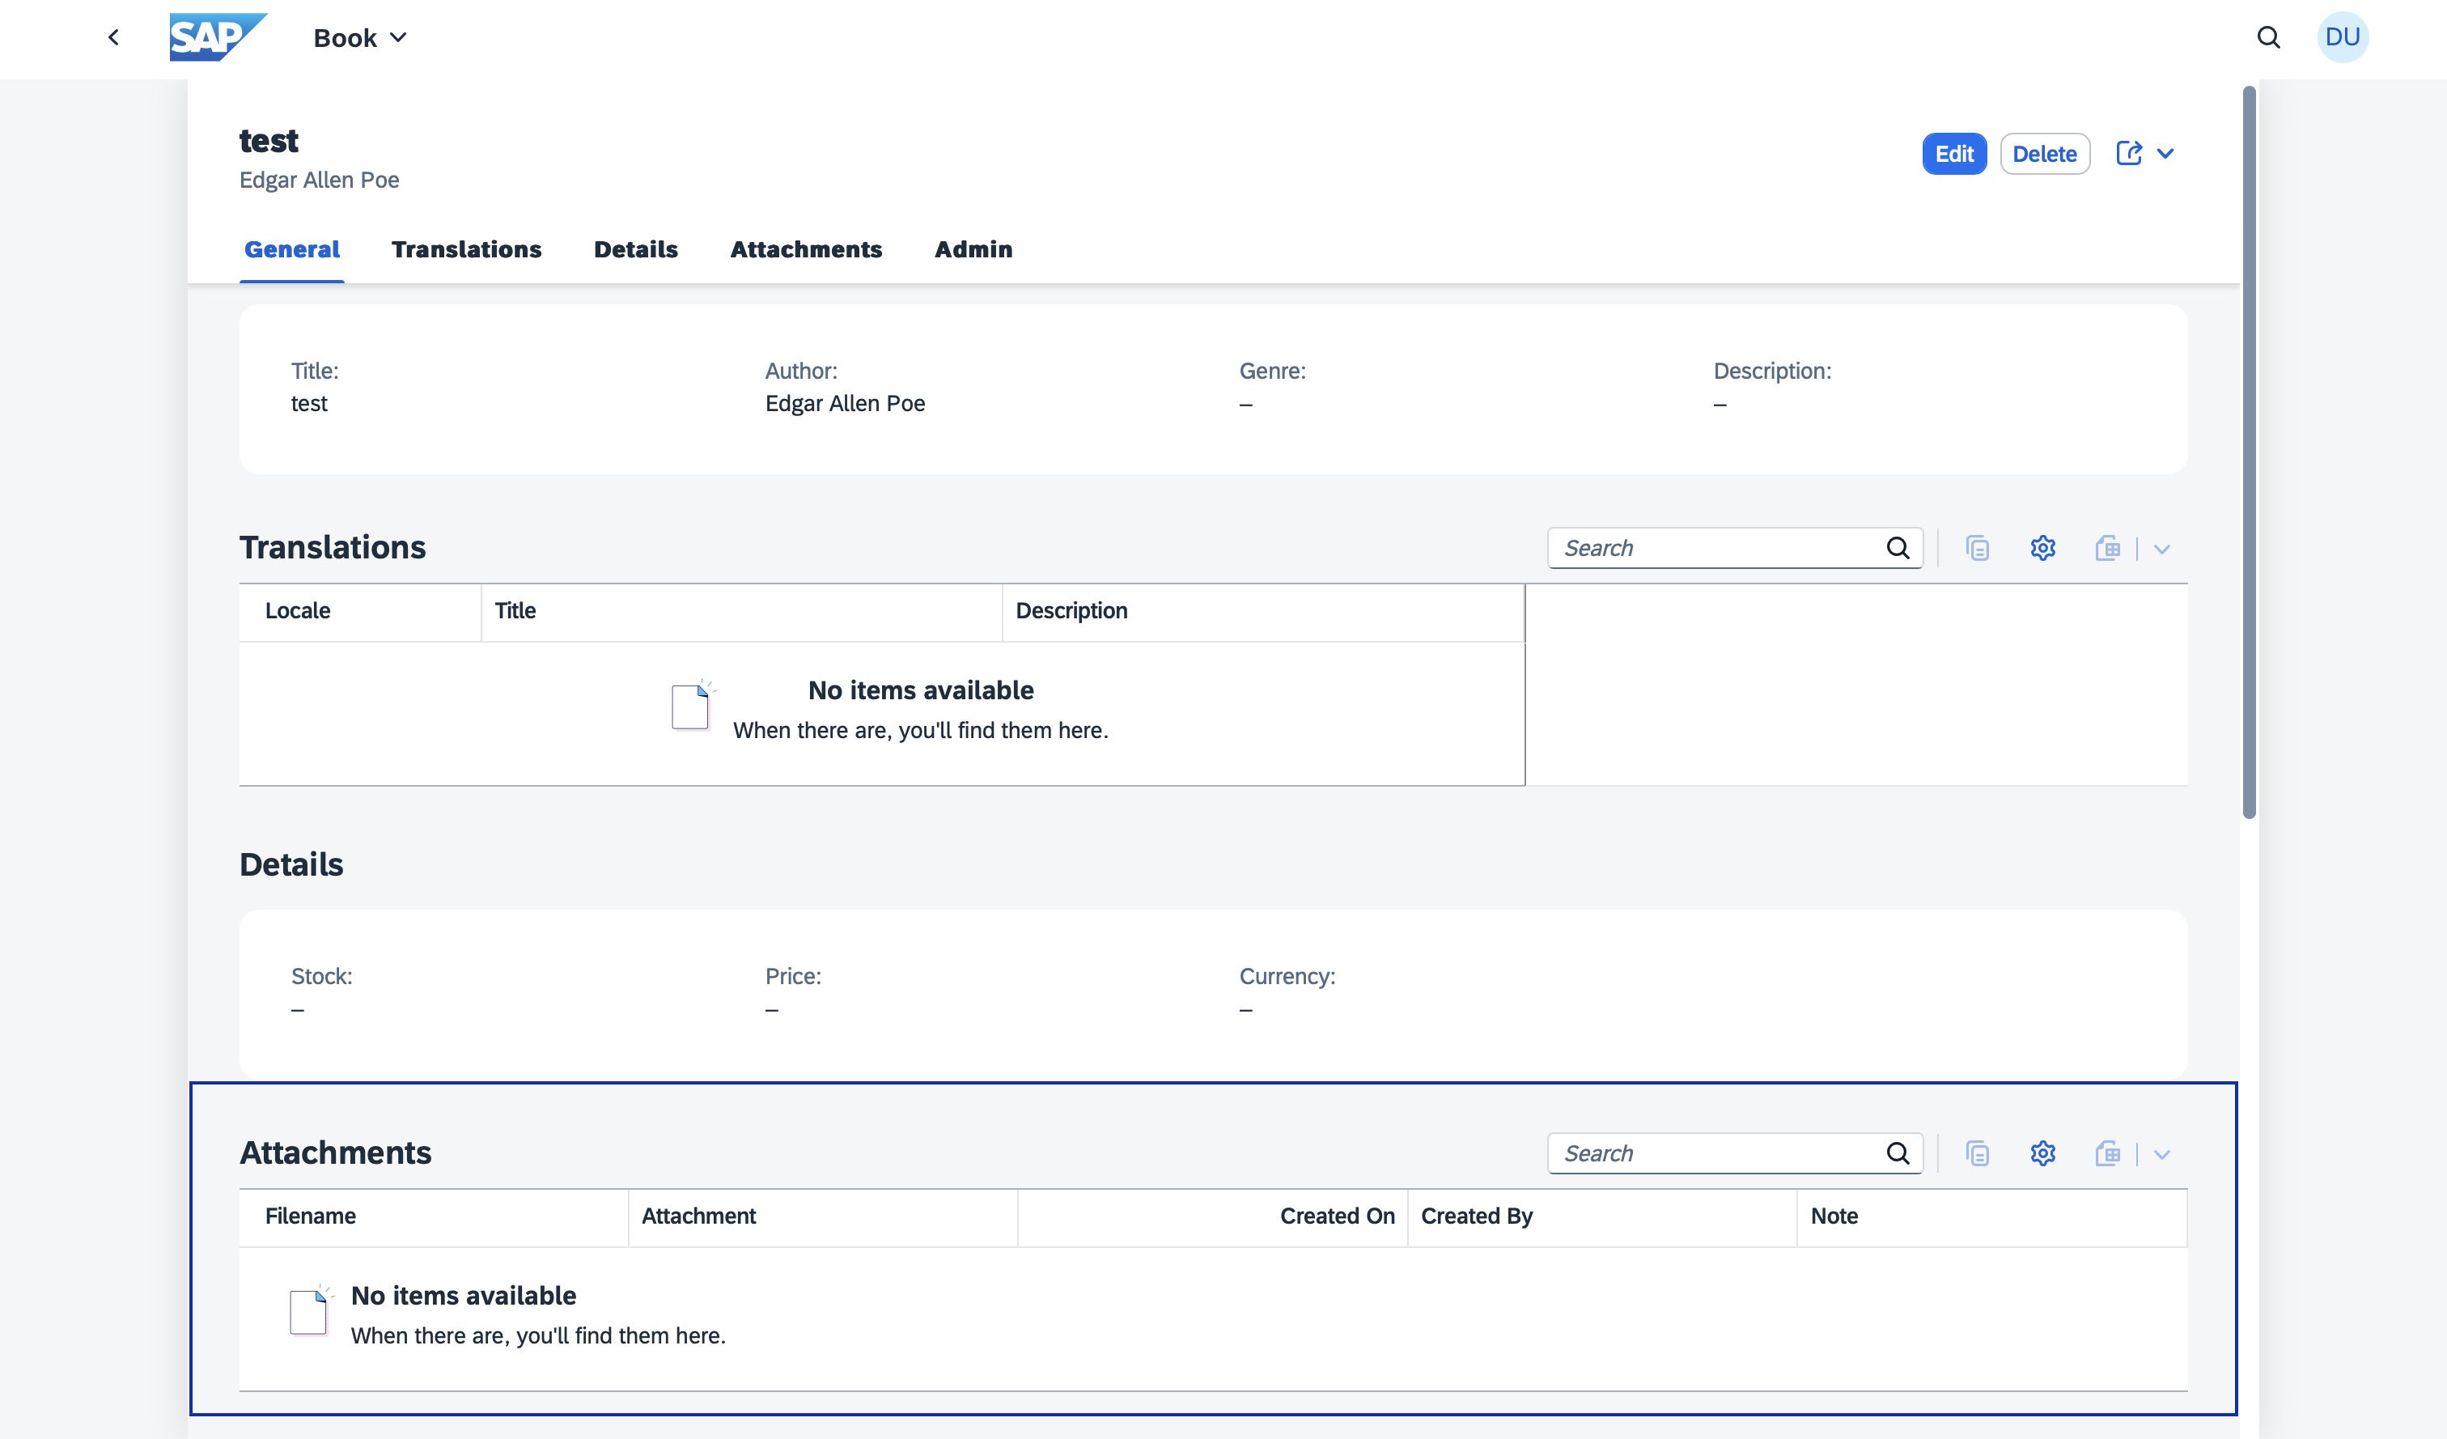Click the Translations Description column header
The width and height of the screenshot is (2447, 1439).
tap(1263, 612)
